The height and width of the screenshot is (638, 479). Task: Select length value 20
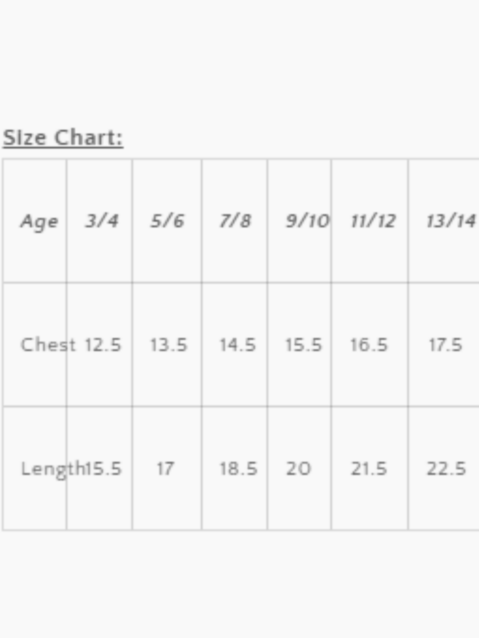pyautogui.click(x=298, y=469)
